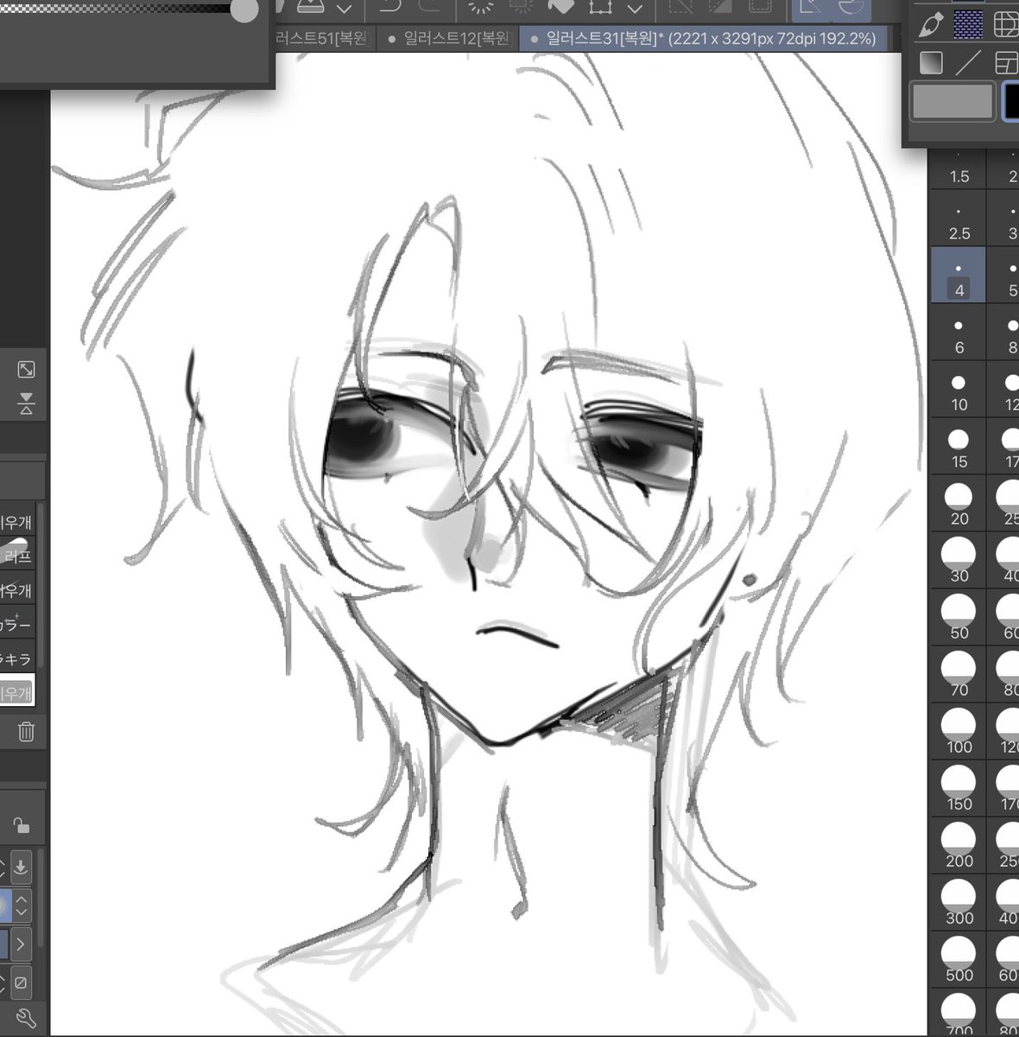Open the transform options dropdown arrow

tap(635, 9)
